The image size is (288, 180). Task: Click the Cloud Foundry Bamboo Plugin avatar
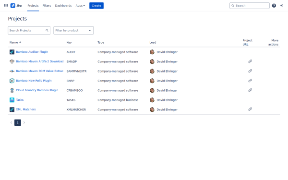12,90
